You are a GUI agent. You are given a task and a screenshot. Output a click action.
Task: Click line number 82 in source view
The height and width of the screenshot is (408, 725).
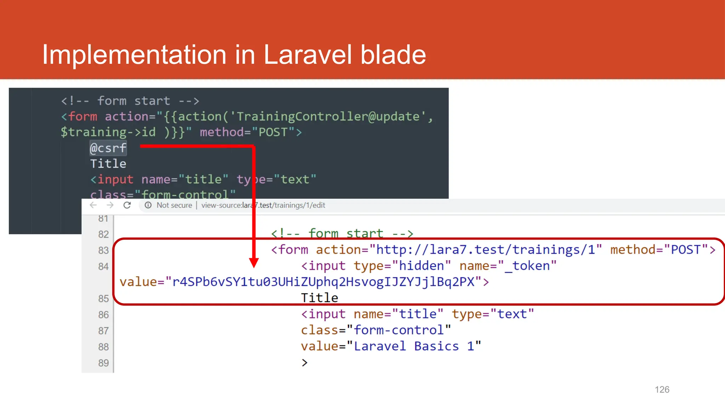click(103, 234)
